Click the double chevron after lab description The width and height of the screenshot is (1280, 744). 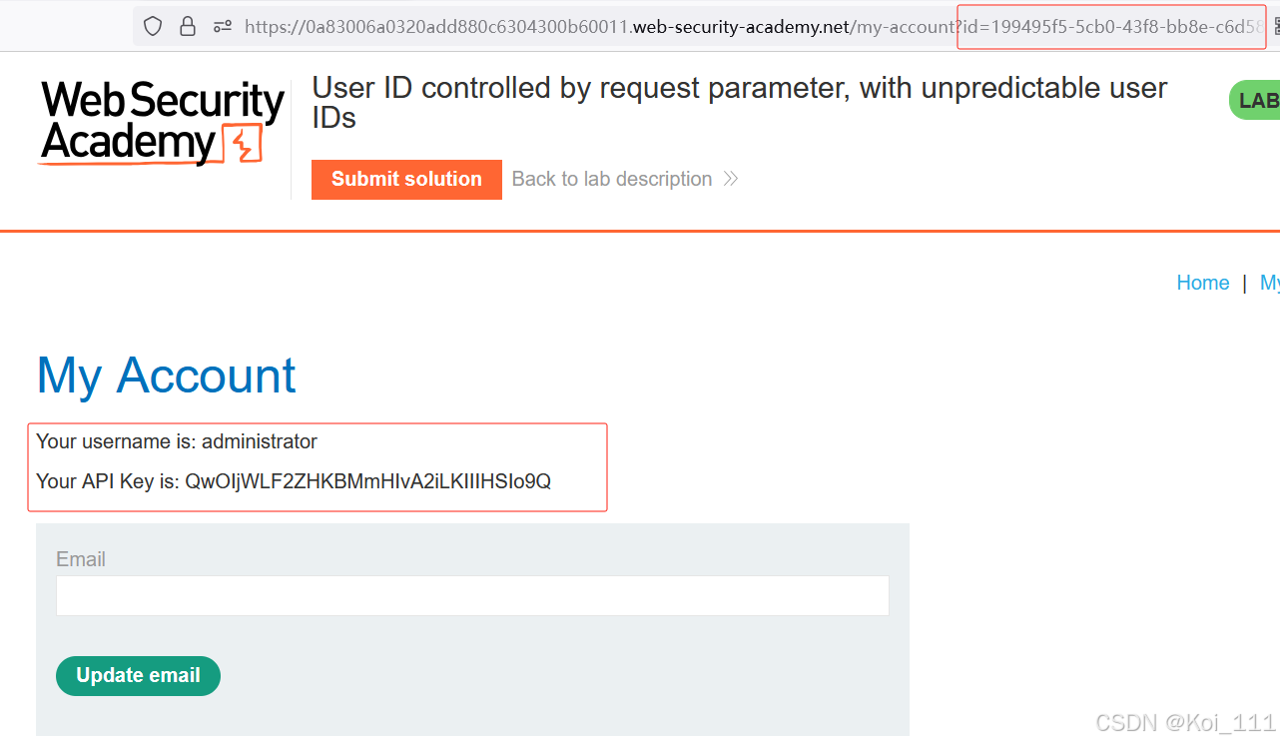pos(731,179)
